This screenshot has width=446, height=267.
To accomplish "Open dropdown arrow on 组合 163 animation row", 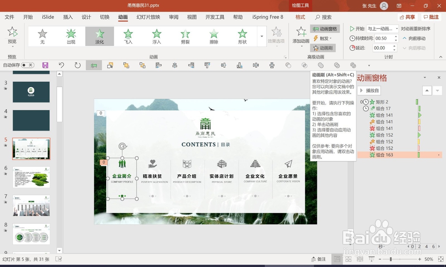I will (438, 155).
